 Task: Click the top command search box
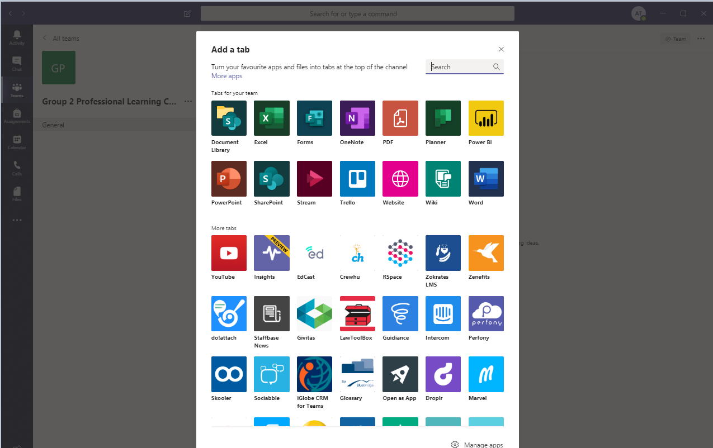coord(357,14)
